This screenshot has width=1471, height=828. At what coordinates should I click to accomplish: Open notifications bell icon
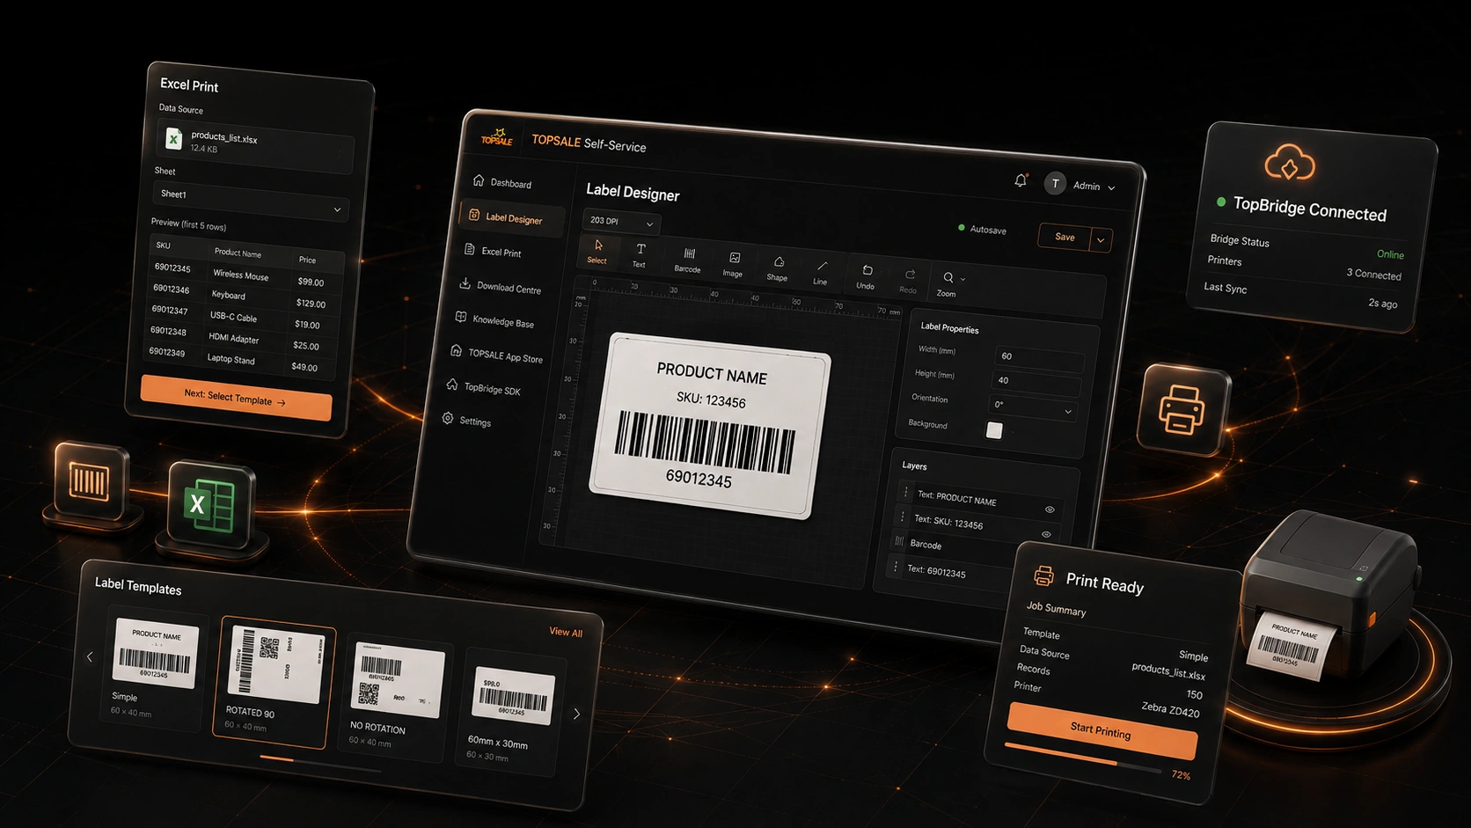(x=1021, y=180)
